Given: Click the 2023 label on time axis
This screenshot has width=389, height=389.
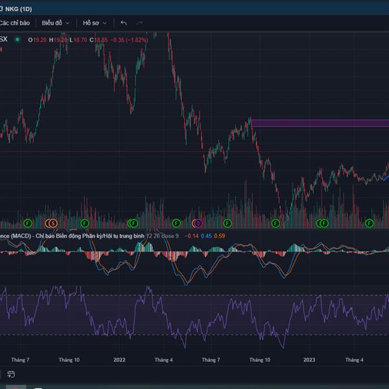Looking at the screenshot, I should coord(309,359).
